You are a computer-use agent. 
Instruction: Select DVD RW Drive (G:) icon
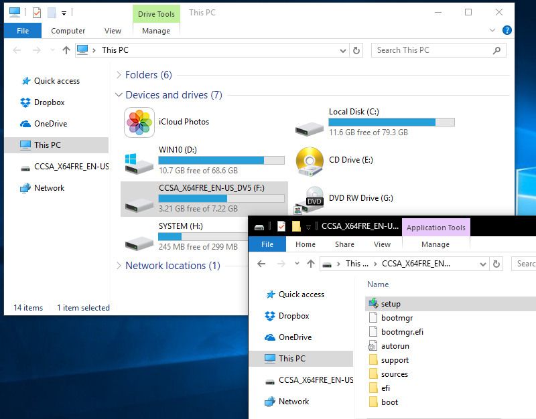point(309,200)
